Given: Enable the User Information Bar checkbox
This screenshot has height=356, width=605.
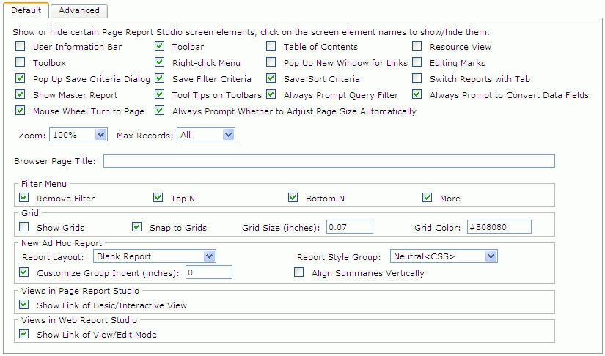Looking at the screenshot, I should coord(20,46).
